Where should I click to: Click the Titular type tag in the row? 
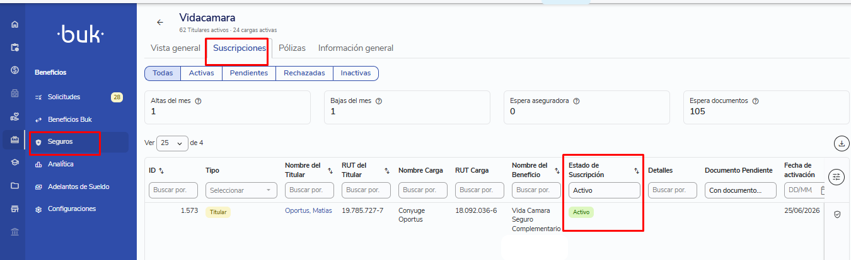[x=218, y=212]
